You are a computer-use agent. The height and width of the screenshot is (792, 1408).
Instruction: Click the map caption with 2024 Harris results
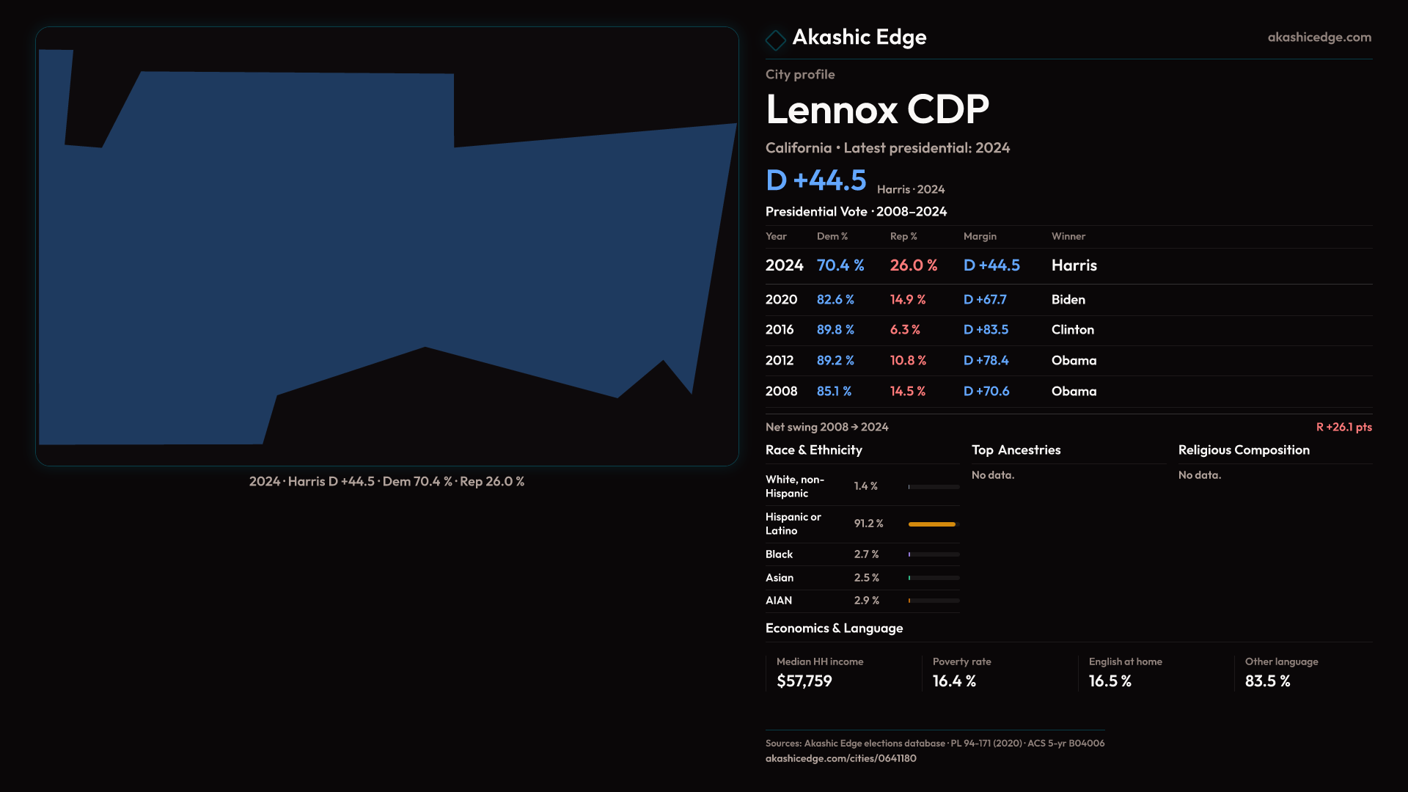point(386,482)
